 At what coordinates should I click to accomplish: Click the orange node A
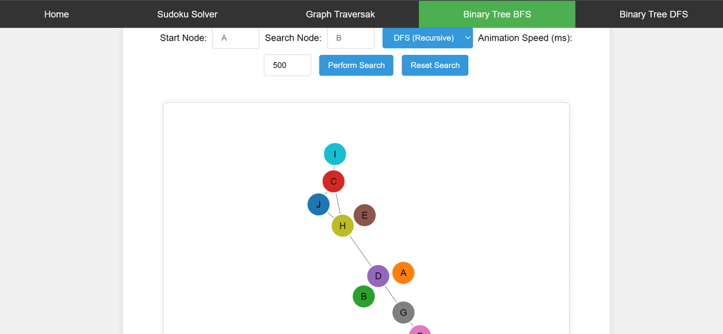pos(403,273)
